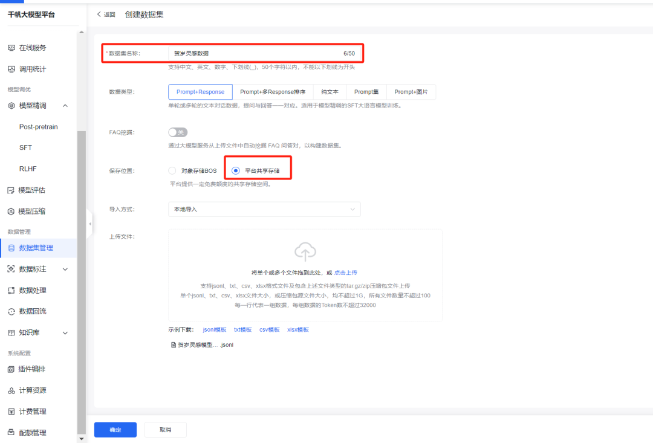Click the 计费管理 icon
Viewport: 653px width, 443px height.
point(11,412)
